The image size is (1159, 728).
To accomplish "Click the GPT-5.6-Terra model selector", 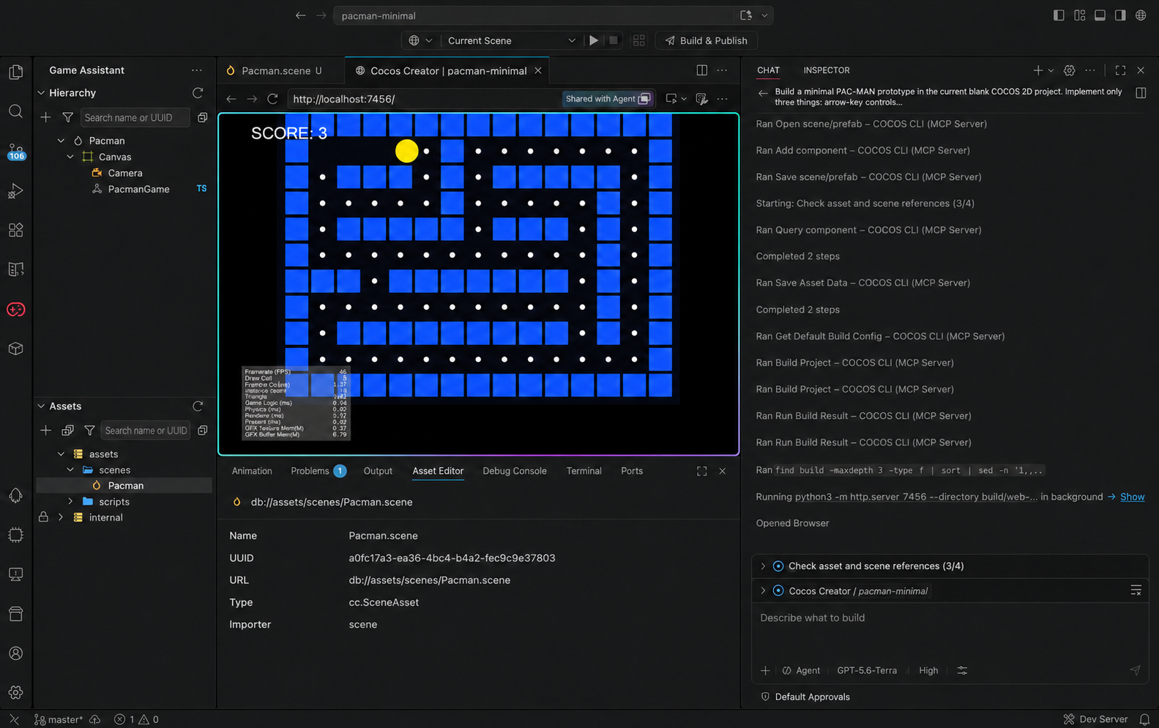I will [x=867, y=670].
